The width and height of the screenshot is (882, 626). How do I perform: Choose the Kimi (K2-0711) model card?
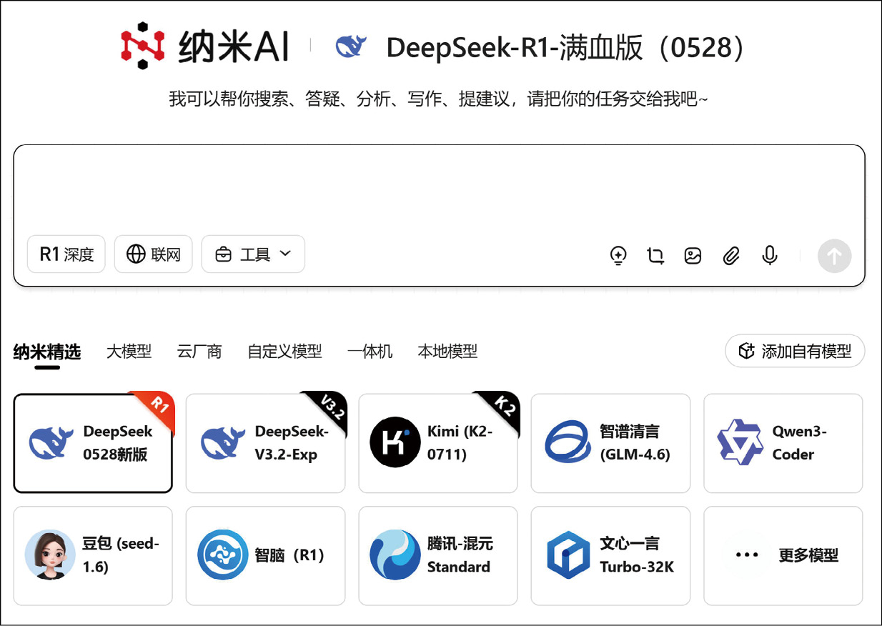coord(437,443)
